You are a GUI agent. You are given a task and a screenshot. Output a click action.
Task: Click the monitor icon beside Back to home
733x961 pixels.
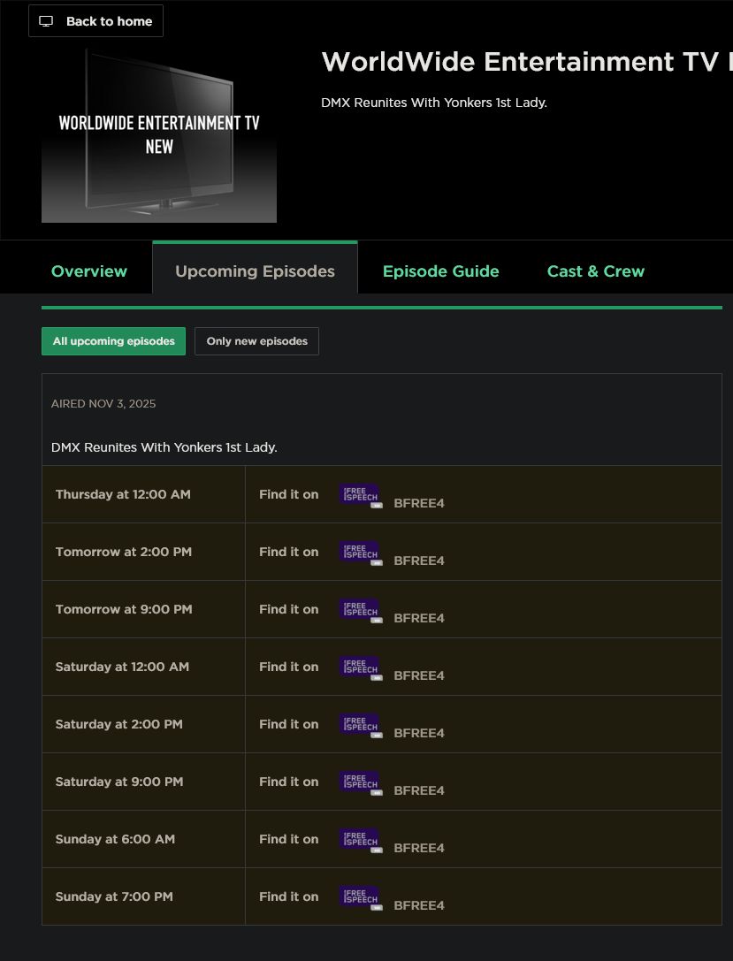pyautogui.click(x=47, y=21)
